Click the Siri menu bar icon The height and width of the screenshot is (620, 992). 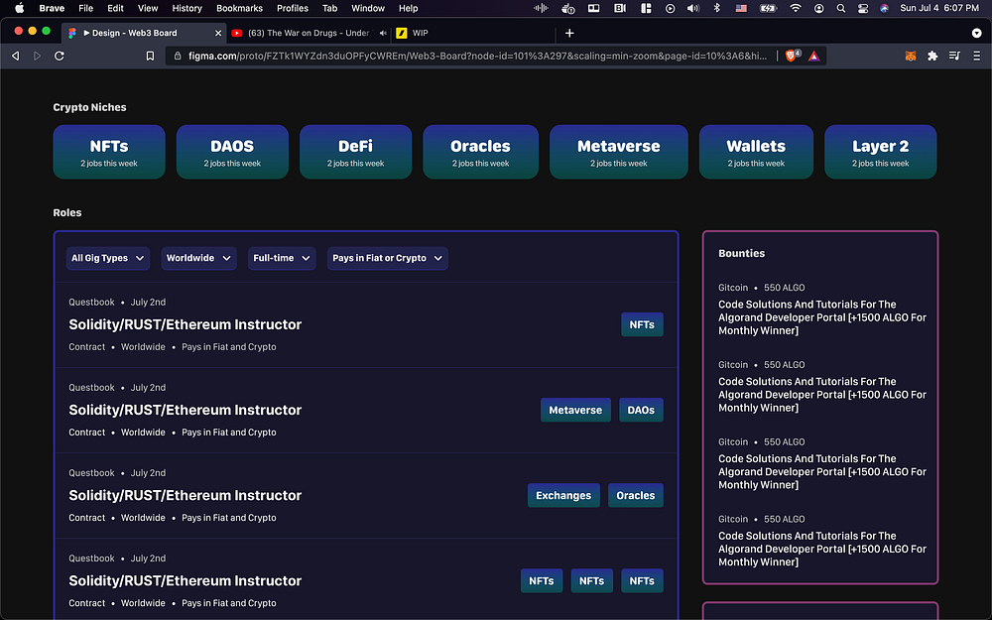[x=885, y=8]
